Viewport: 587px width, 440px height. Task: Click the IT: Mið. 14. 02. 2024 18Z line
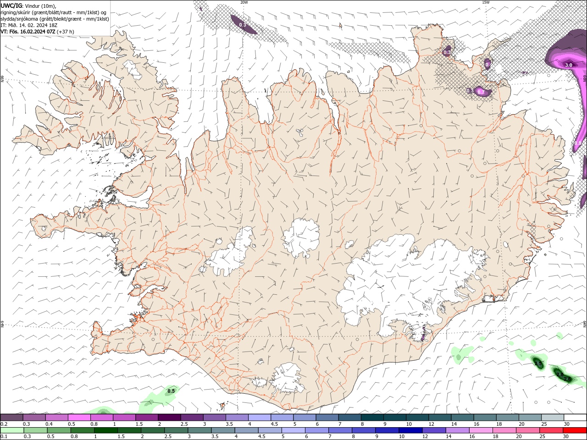(29, 25)
